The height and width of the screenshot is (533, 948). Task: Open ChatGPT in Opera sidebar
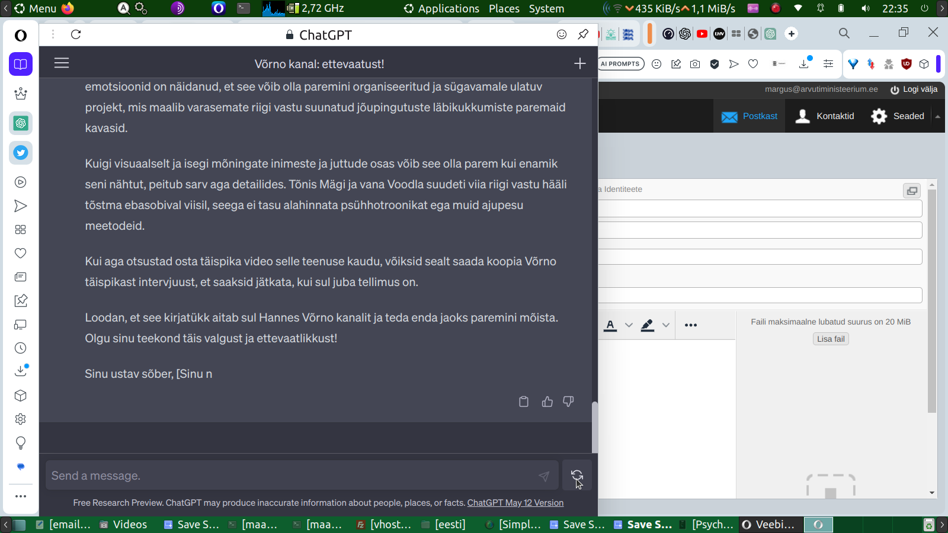tap(21, 123)
